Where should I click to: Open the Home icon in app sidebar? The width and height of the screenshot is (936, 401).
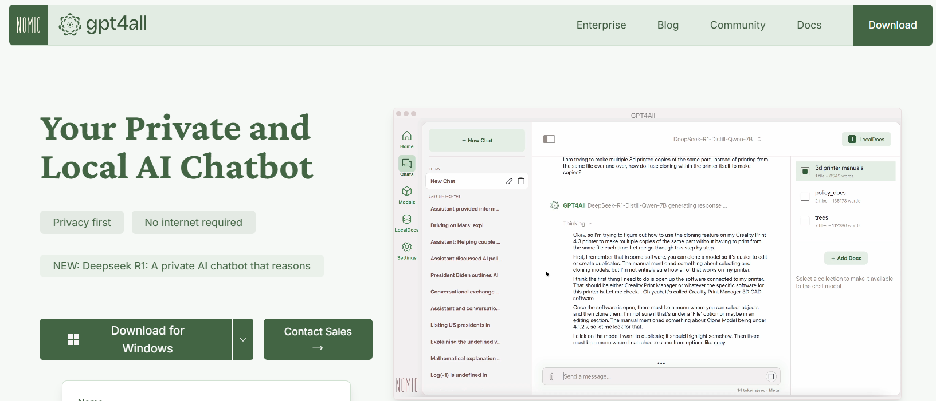[407, 136]
